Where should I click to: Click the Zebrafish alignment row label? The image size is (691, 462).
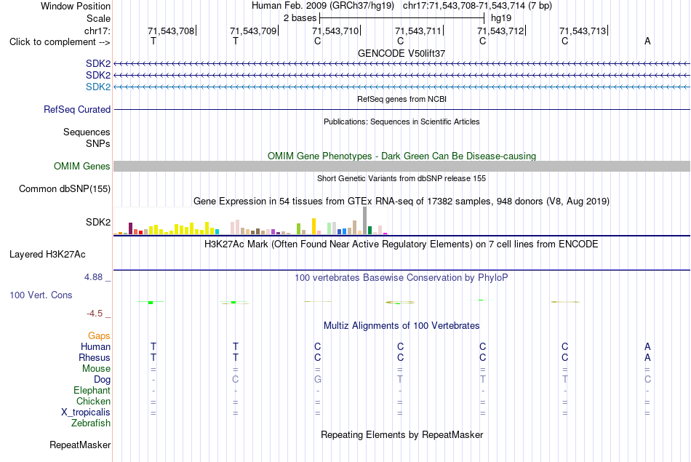(91, 423)
